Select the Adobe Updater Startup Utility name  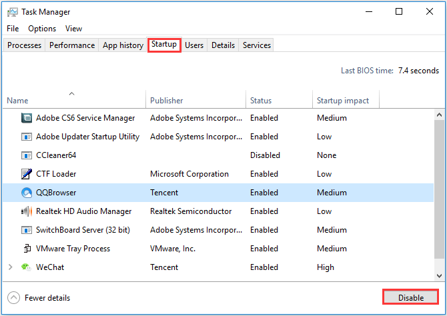[x=87, y=137]
